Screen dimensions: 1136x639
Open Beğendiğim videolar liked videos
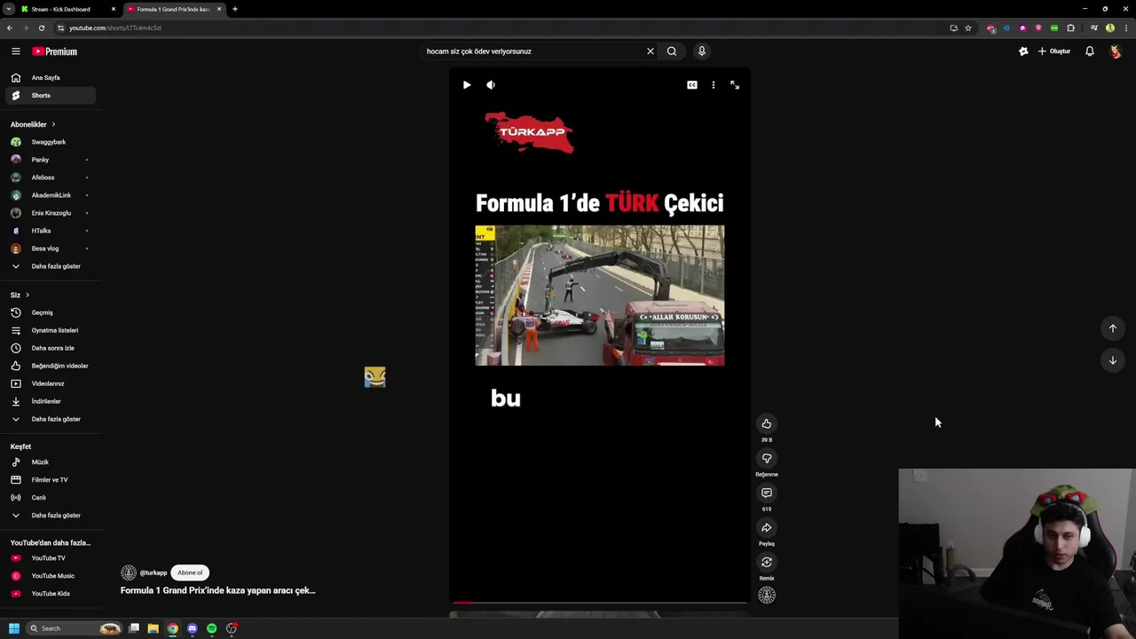(x=51, y=366)
